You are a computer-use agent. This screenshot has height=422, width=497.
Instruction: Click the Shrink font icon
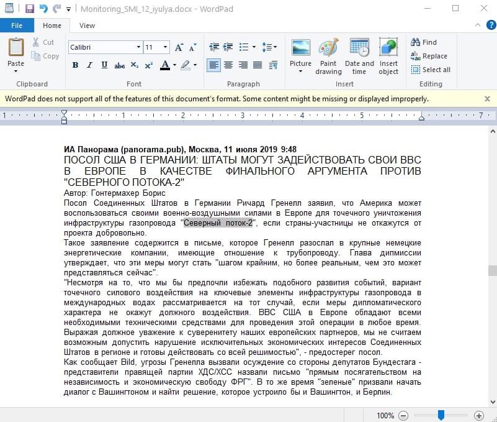tap(193, 47)
